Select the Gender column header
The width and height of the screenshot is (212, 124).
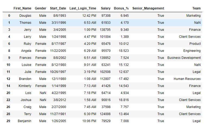(x=40, y=8)
